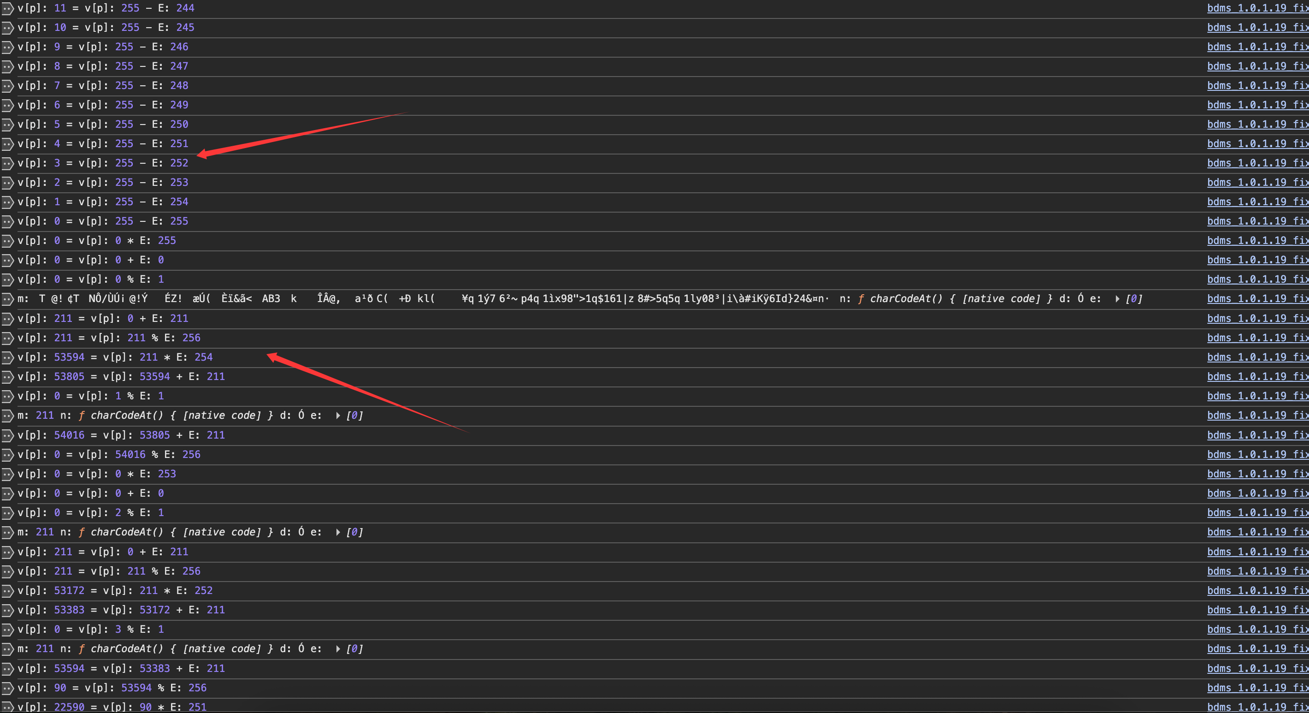This screenshot has width=1309, height=713.
Task: Click logpoint icon beside 'v[p]: 90 = v[p]: 53594 % E: 256'
Action: click(x=7, y=688)
